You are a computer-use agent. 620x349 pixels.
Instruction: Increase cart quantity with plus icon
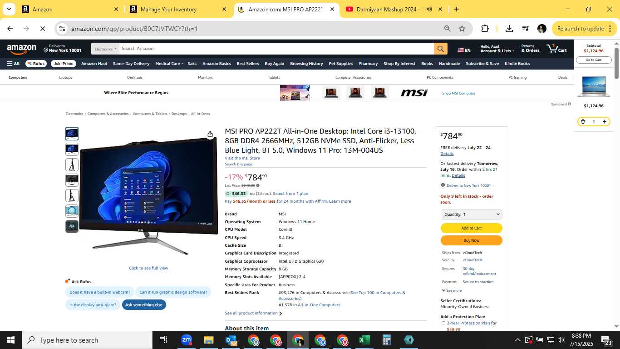point(605,121)
